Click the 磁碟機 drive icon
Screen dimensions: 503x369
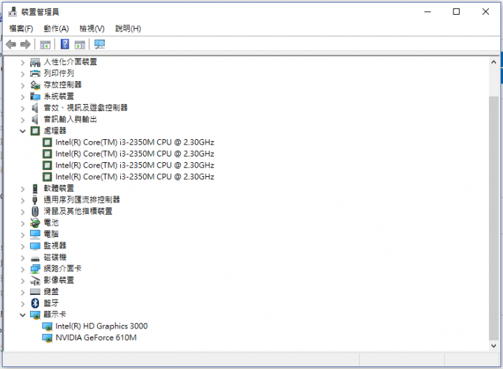[35, 258]
